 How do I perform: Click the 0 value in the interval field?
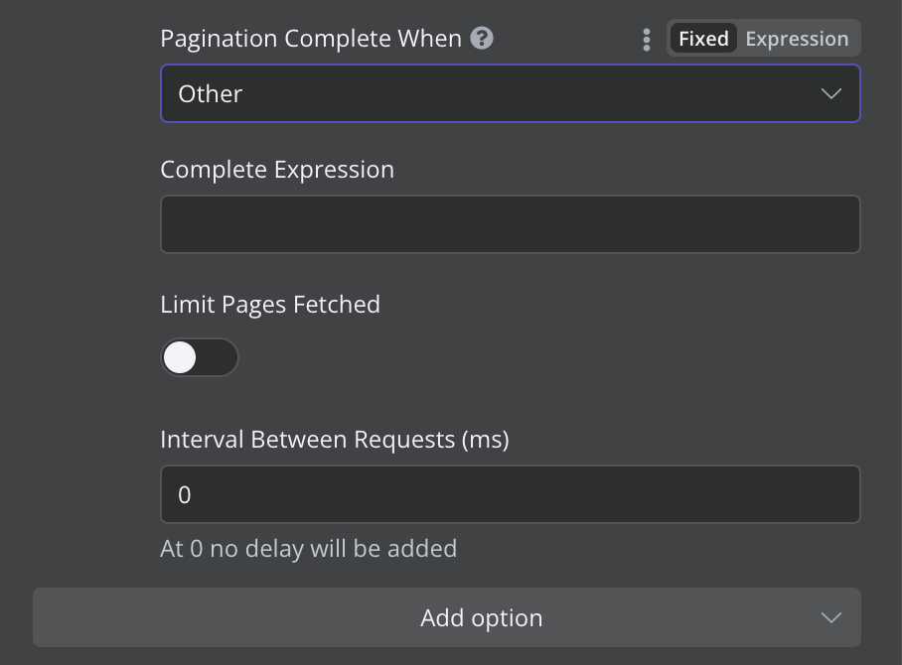coord(184,495)
